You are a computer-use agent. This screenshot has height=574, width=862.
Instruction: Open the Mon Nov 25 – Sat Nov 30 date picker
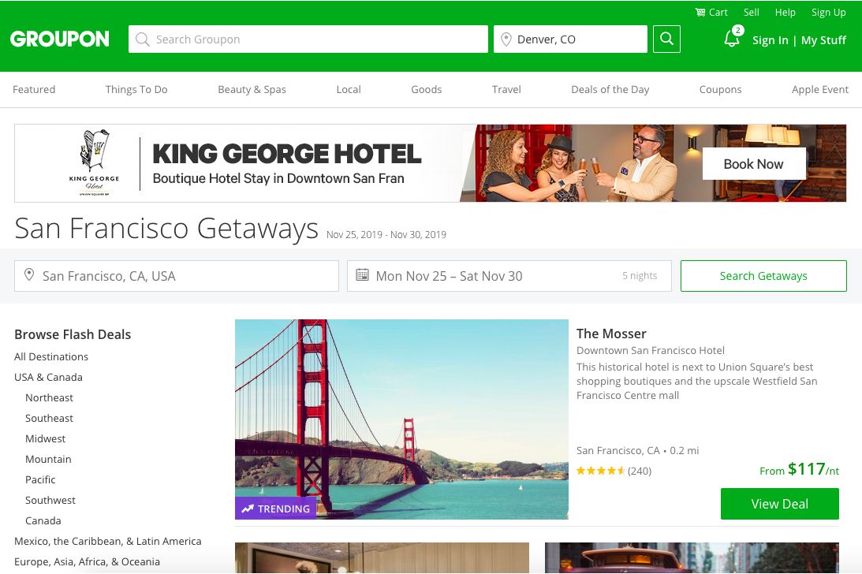tap(509, 276)
